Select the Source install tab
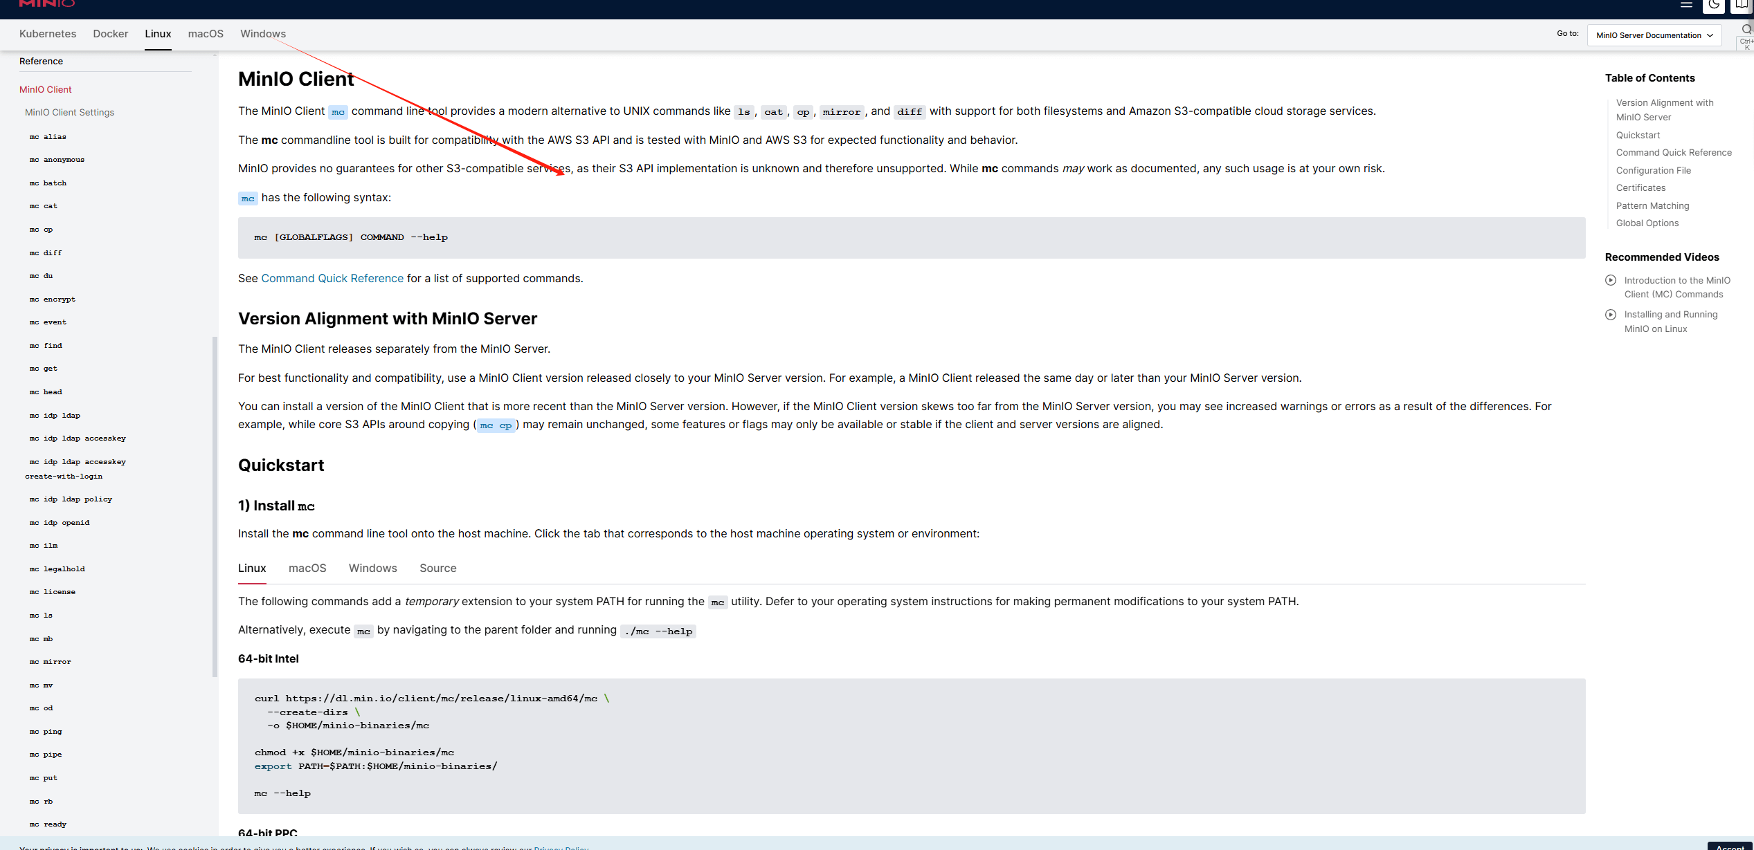 point(438,568)
